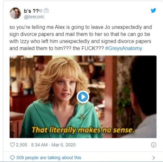Image resolution: width=163 pixels, height=162 pixels.
Task: Click the cloud emoji beside display name
Action: pos(46,11)
